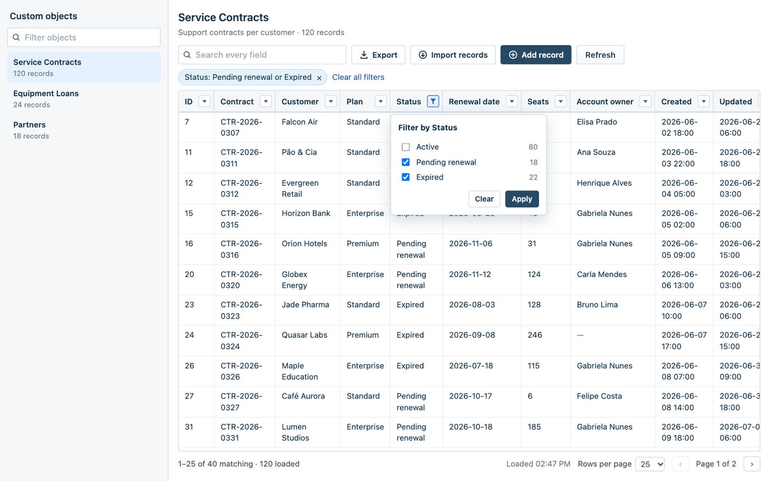Go to the next page arrow
Viewport: 770px width, 481px height.
(x=752, y=464)
